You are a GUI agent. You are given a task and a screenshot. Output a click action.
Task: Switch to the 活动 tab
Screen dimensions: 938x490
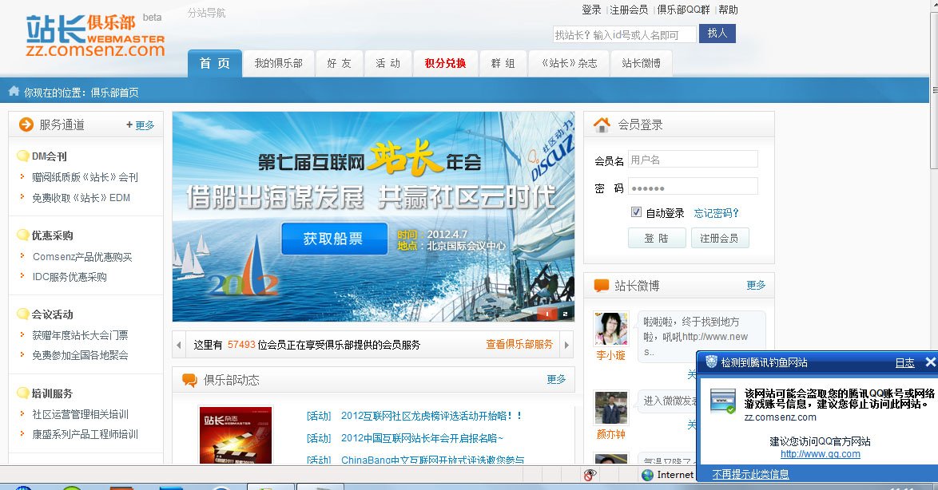(388, 63)
